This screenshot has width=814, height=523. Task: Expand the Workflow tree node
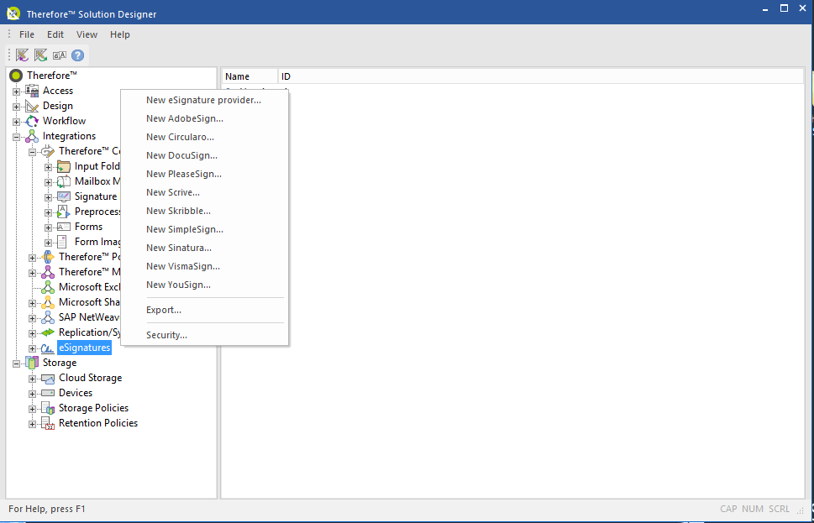[x=17, y=122]
